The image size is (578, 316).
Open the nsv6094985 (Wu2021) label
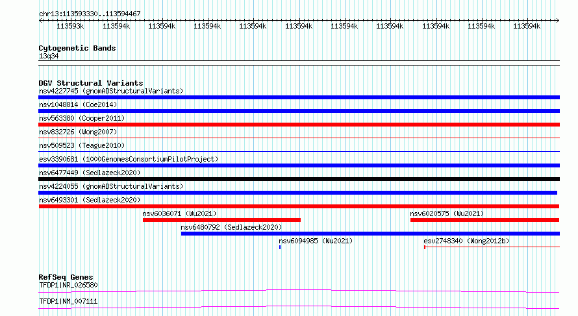(x=316, y=241)
